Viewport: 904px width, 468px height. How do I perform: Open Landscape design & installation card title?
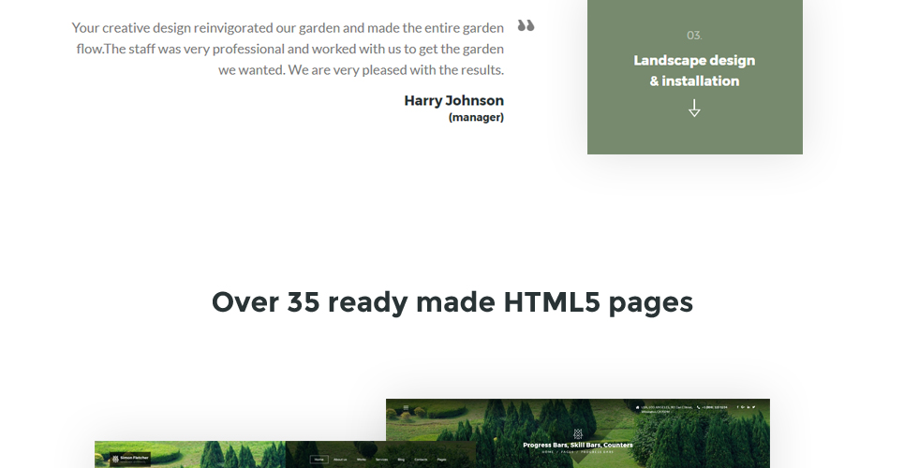click(694, 71)
